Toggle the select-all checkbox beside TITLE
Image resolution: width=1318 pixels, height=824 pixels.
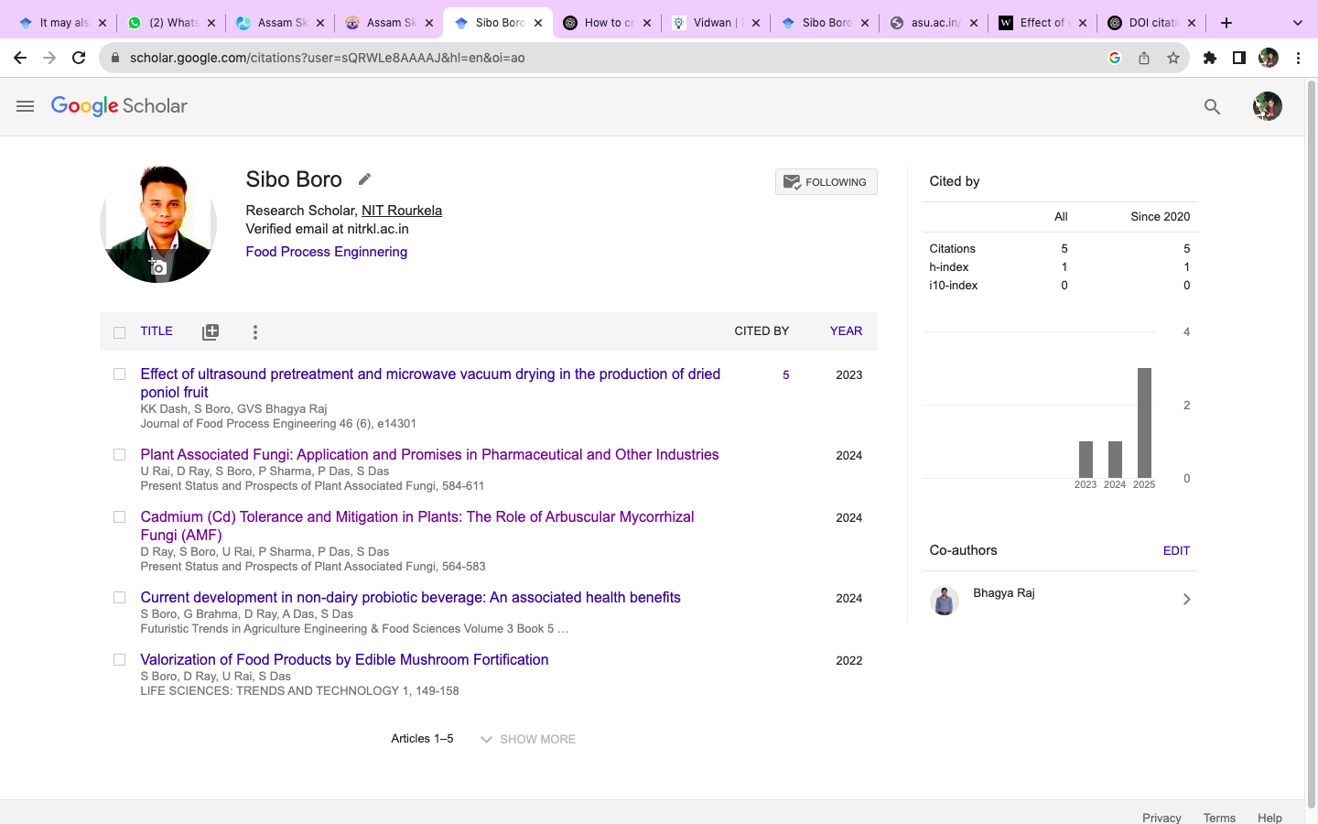(119, 332)
